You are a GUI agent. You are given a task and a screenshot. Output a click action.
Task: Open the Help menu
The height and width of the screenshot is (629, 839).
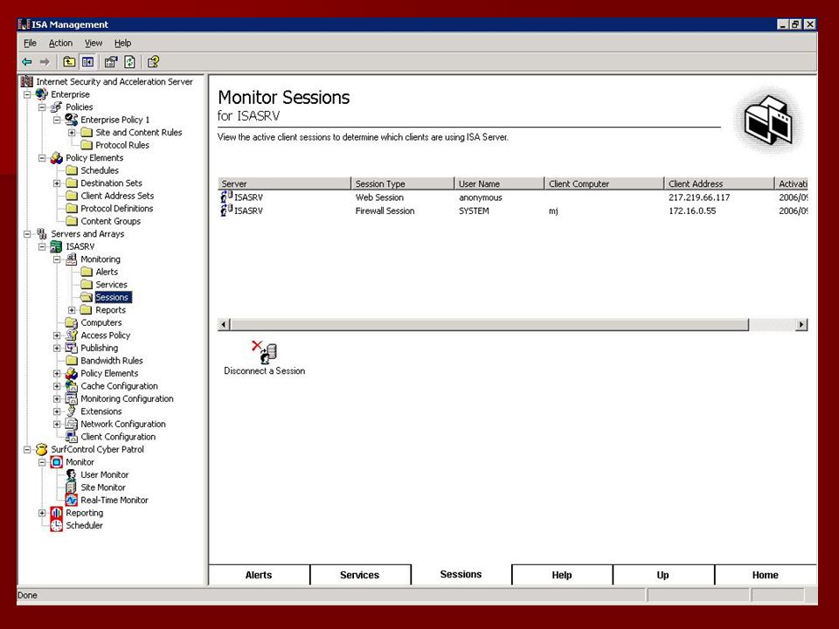pyautogui.click(x=122, y=44)
